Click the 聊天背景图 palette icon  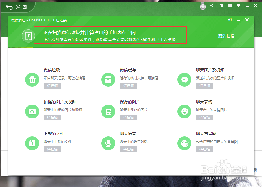[x=184, y=143]
